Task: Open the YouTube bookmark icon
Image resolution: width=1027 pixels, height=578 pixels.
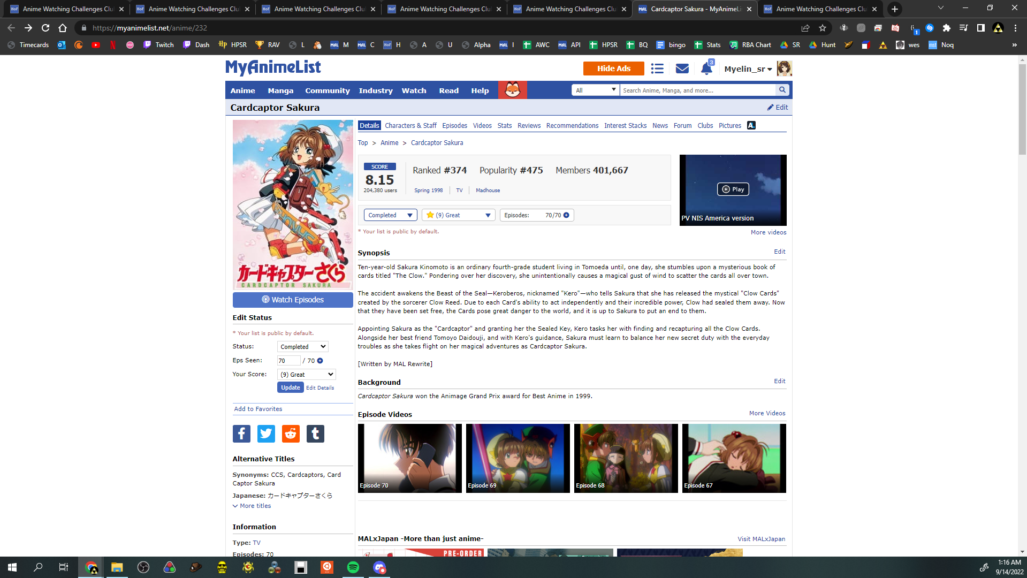Action: 96,45
